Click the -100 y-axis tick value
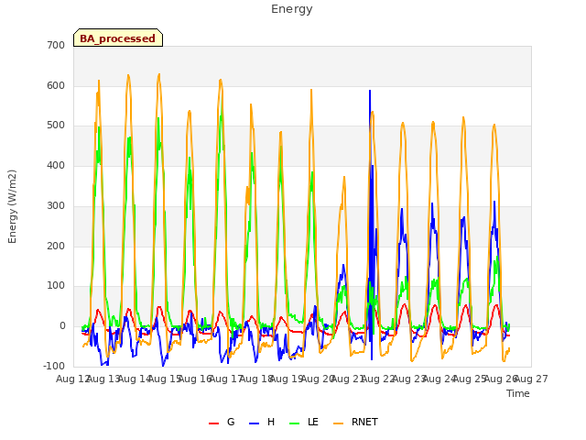Viewport: 586px width, 440px height. 55,366
